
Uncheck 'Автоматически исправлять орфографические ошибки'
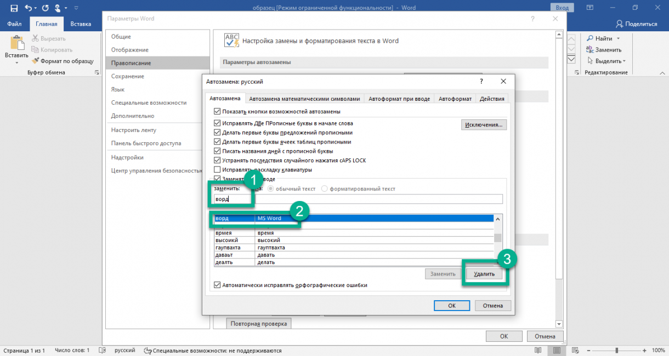pyautogui.click(x=217, y=285)
